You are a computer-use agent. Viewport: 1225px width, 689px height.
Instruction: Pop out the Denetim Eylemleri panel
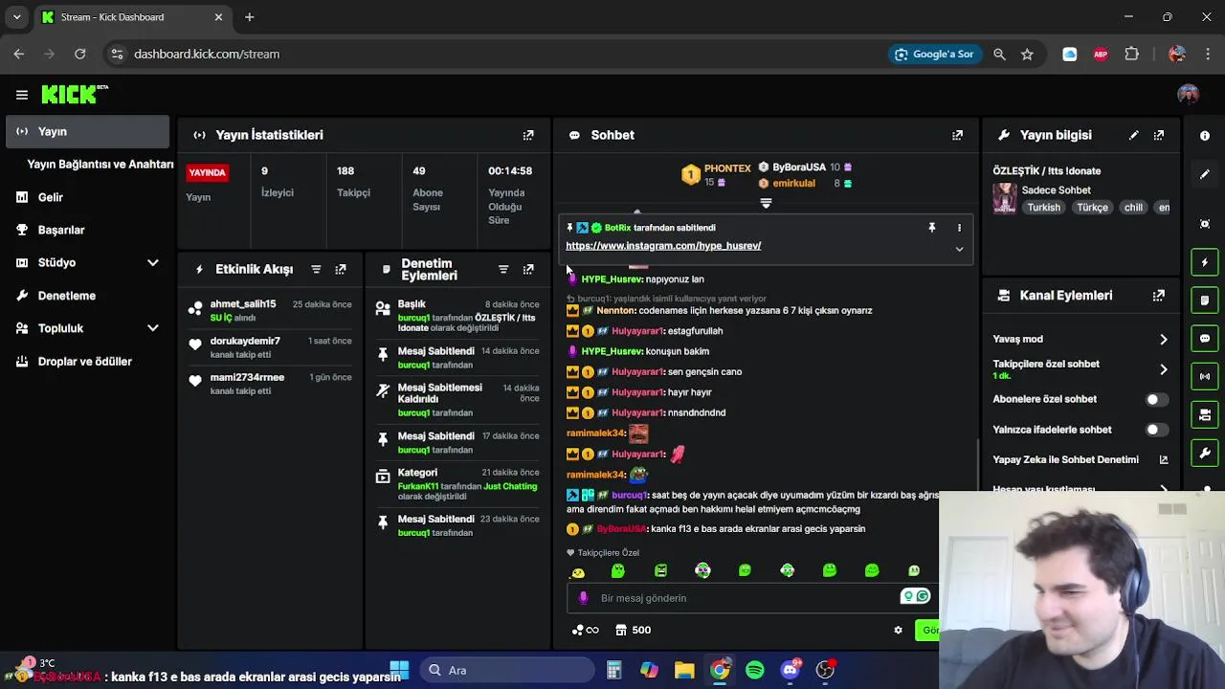click(x=528, y=270)
